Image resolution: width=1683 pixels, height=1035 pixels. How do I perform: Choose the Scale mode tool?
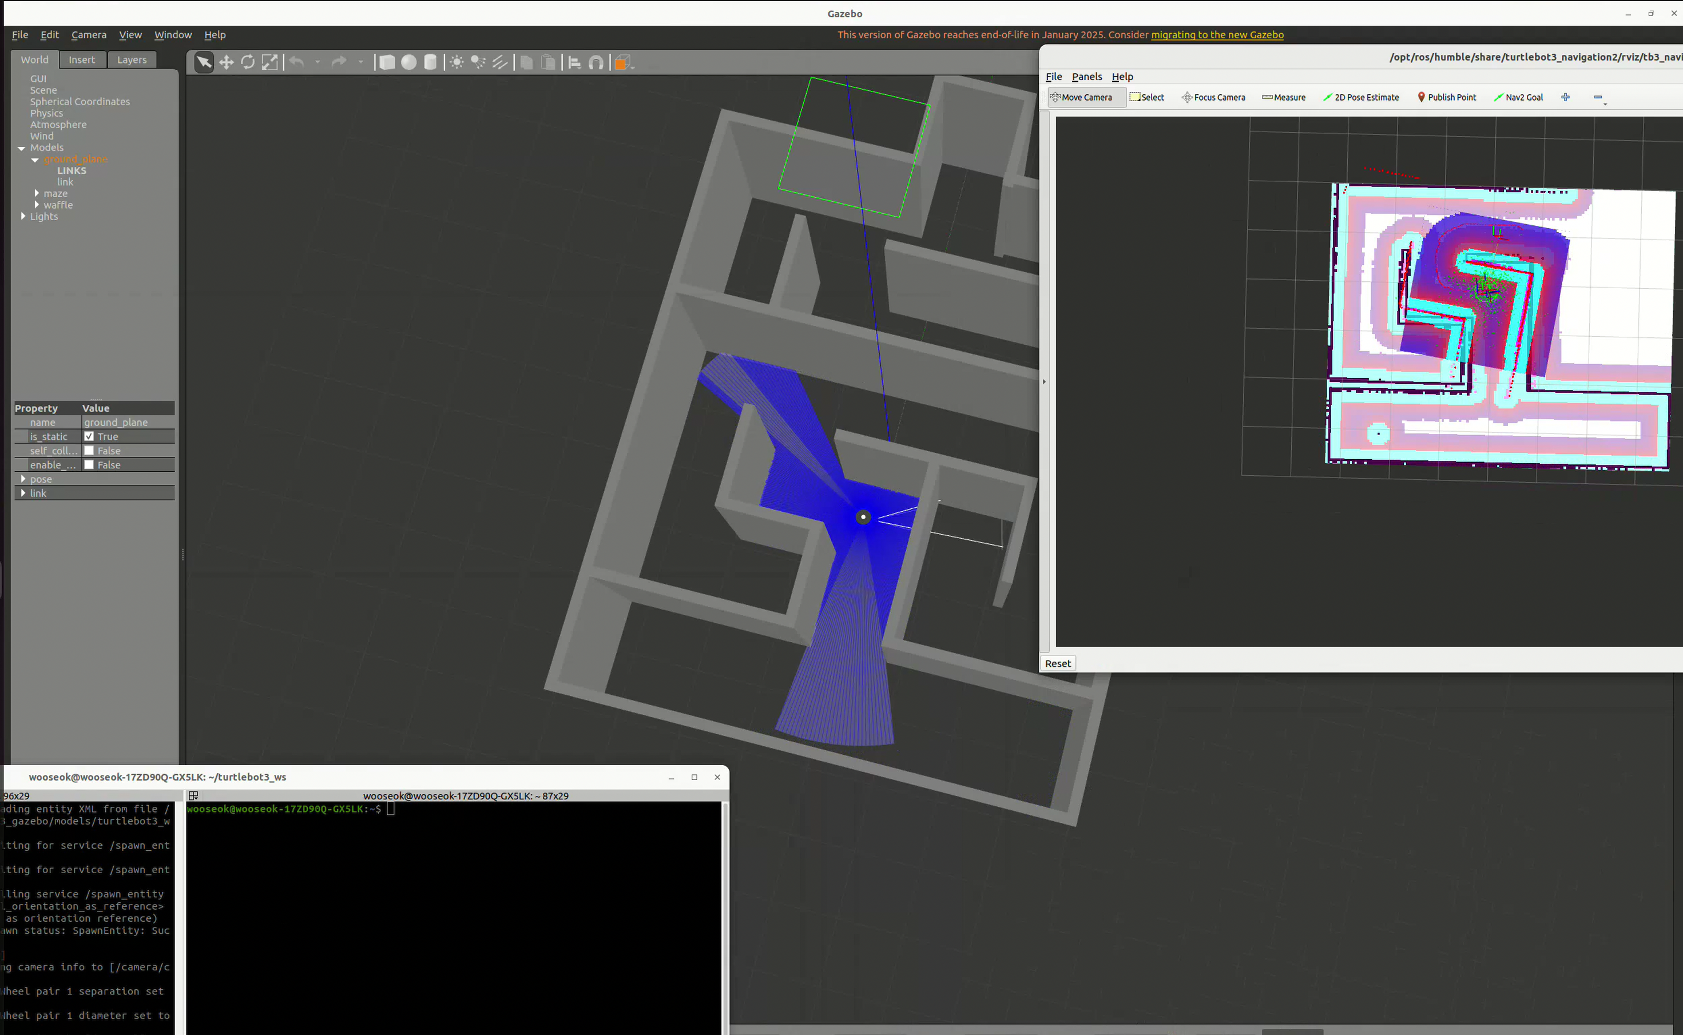270,63
